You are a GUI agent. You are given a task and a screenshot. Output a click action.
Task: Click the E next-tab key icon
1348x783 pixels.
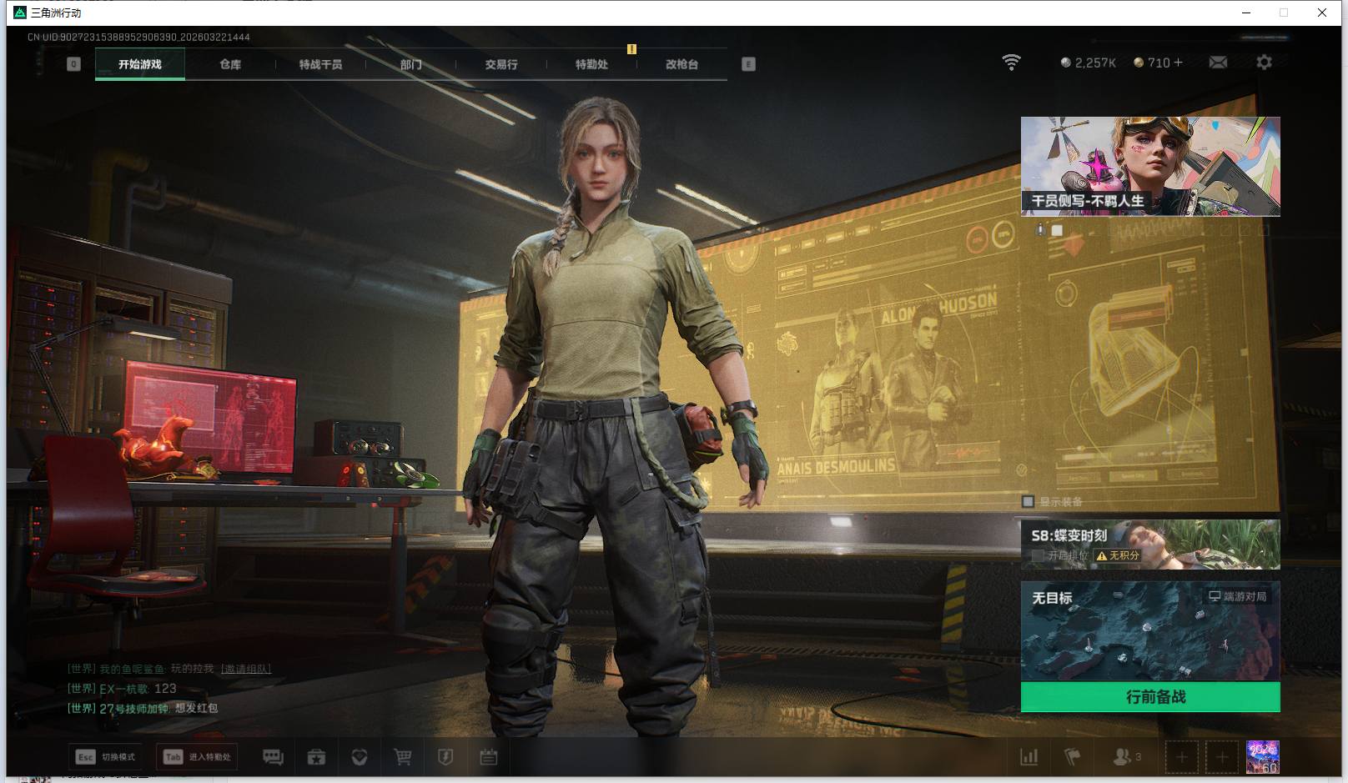pyautogui.click(x=748, y=64)
